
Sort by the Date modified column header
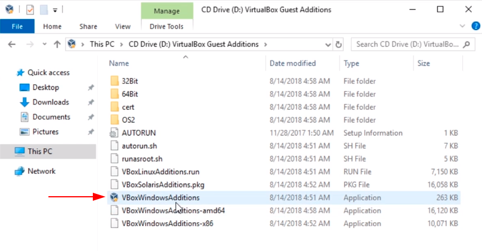click(x=292, y=63)
